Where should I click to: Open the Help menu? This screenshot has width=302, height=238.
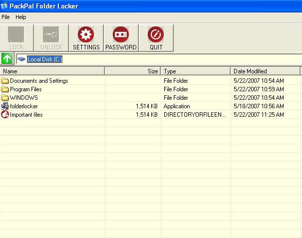point(21,17)
